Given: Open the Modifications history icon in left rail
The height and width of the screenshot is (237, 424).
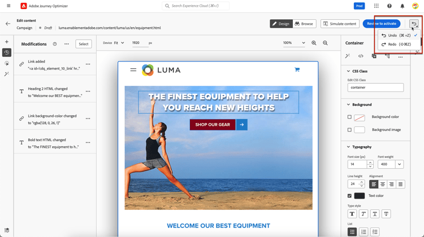Looking at the screenshot, I should point(7,52).
